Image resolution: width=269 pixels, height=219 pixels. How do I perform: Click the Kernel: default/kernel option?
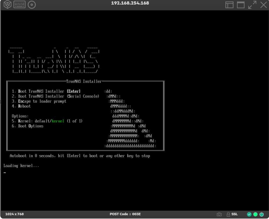47,121
